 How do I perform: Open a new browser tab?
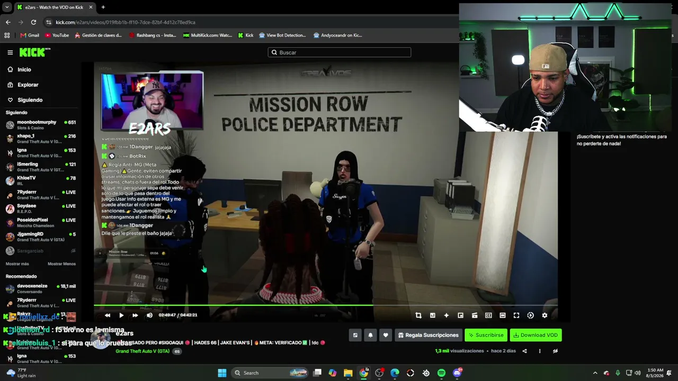coord(103,7)
